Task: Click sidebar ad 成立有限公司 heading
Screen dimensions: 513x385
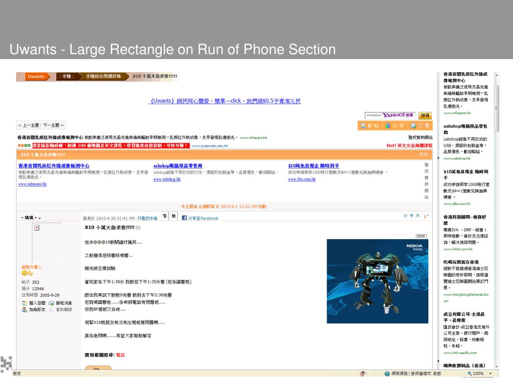Action: pos(463,317)
